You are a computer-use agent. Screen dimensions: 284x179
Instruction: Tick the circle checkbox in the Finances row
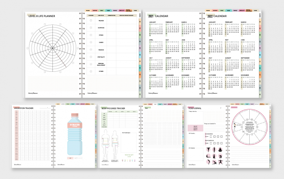91,50
